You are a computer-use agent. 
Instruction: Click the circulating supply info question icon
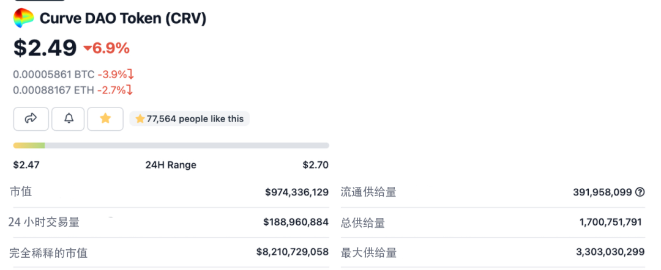pos(640,192)
